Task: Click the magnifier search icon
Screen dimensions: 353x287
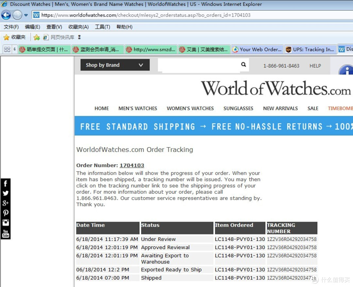Action: (x=244, y=65)
